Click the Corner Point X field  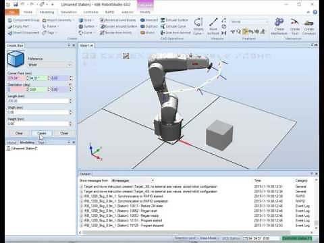(17, 78)
